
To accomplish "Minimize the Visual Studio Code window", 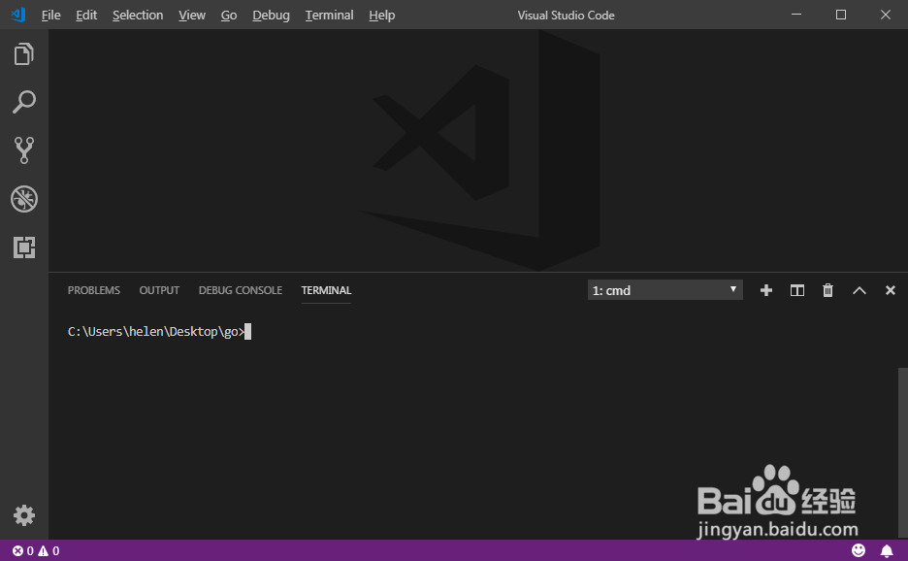I will pos(796,15).
